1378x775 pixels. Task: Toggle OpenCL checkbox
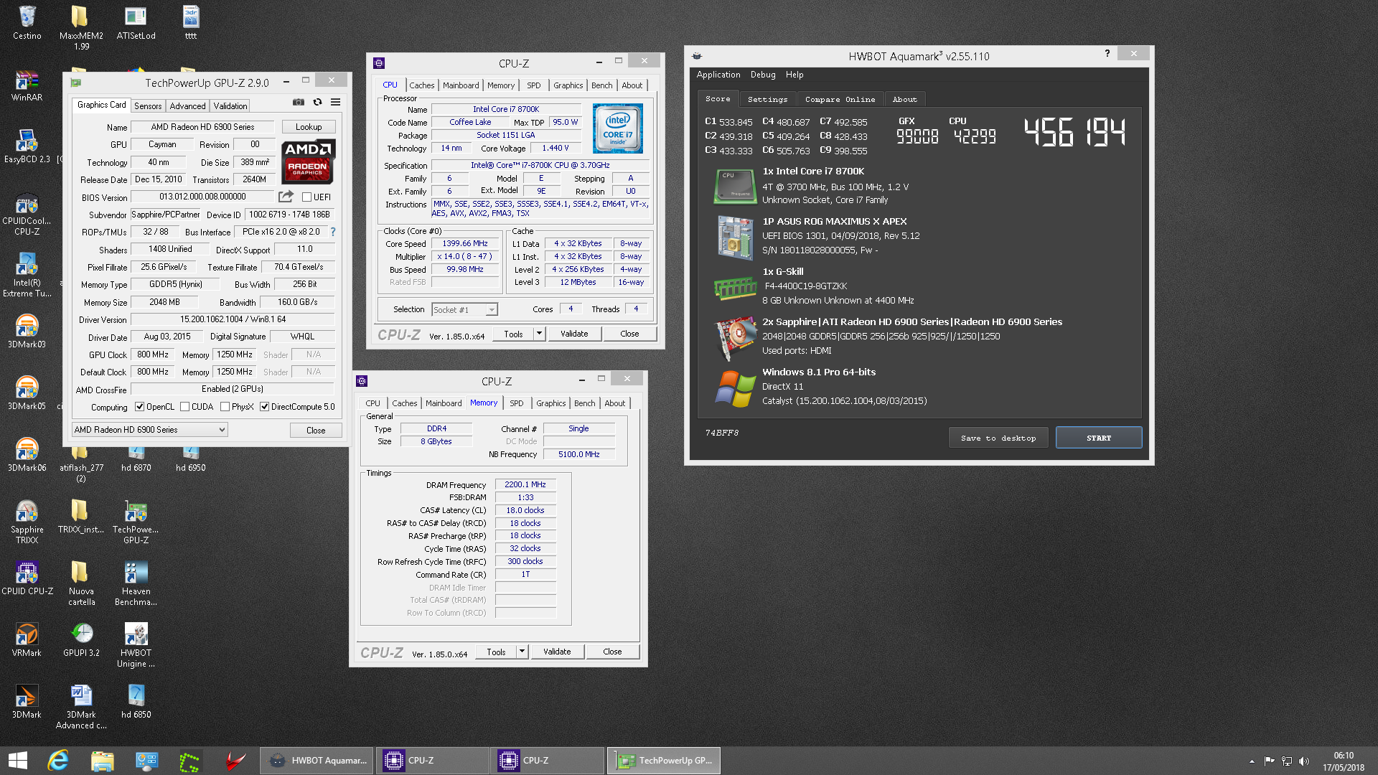(139, 407)
